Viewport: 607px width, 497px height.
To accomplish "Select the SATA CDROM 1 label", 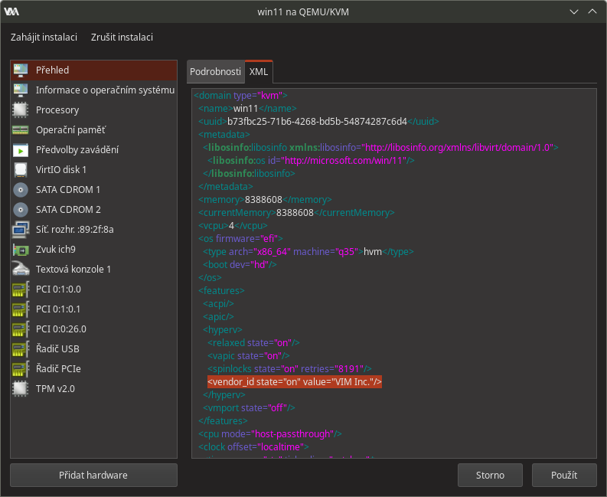I will tap(68, 190).
